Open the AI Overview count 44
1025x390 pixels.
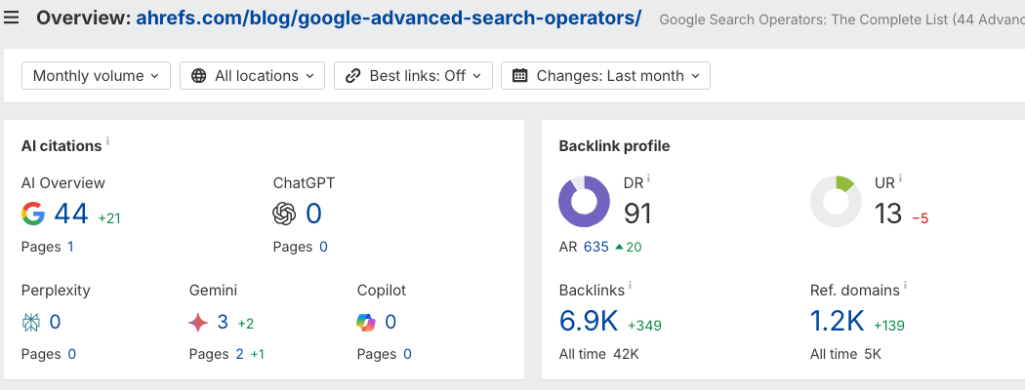(70, 214)
